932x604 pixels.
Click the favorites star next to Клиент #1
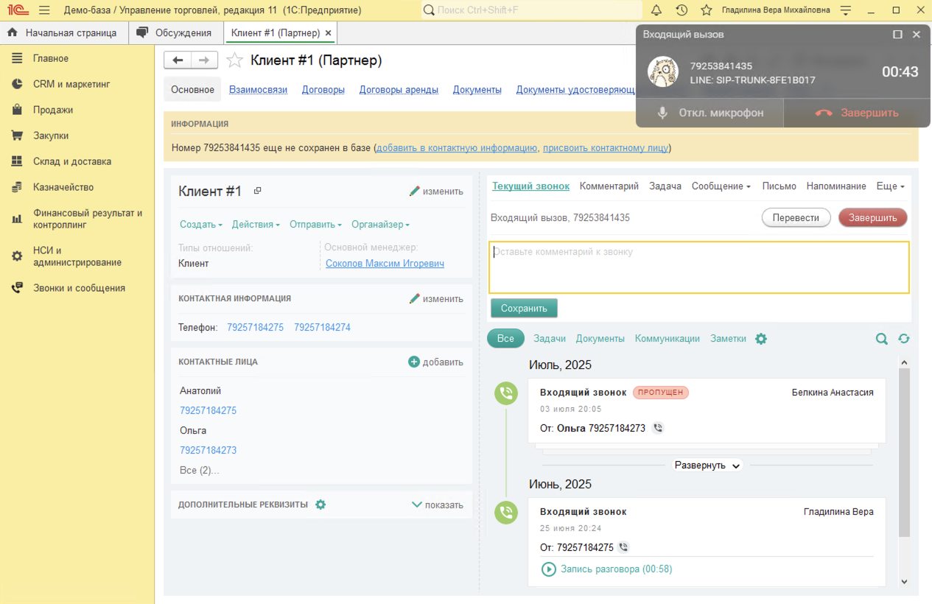[x=234, y=60]
